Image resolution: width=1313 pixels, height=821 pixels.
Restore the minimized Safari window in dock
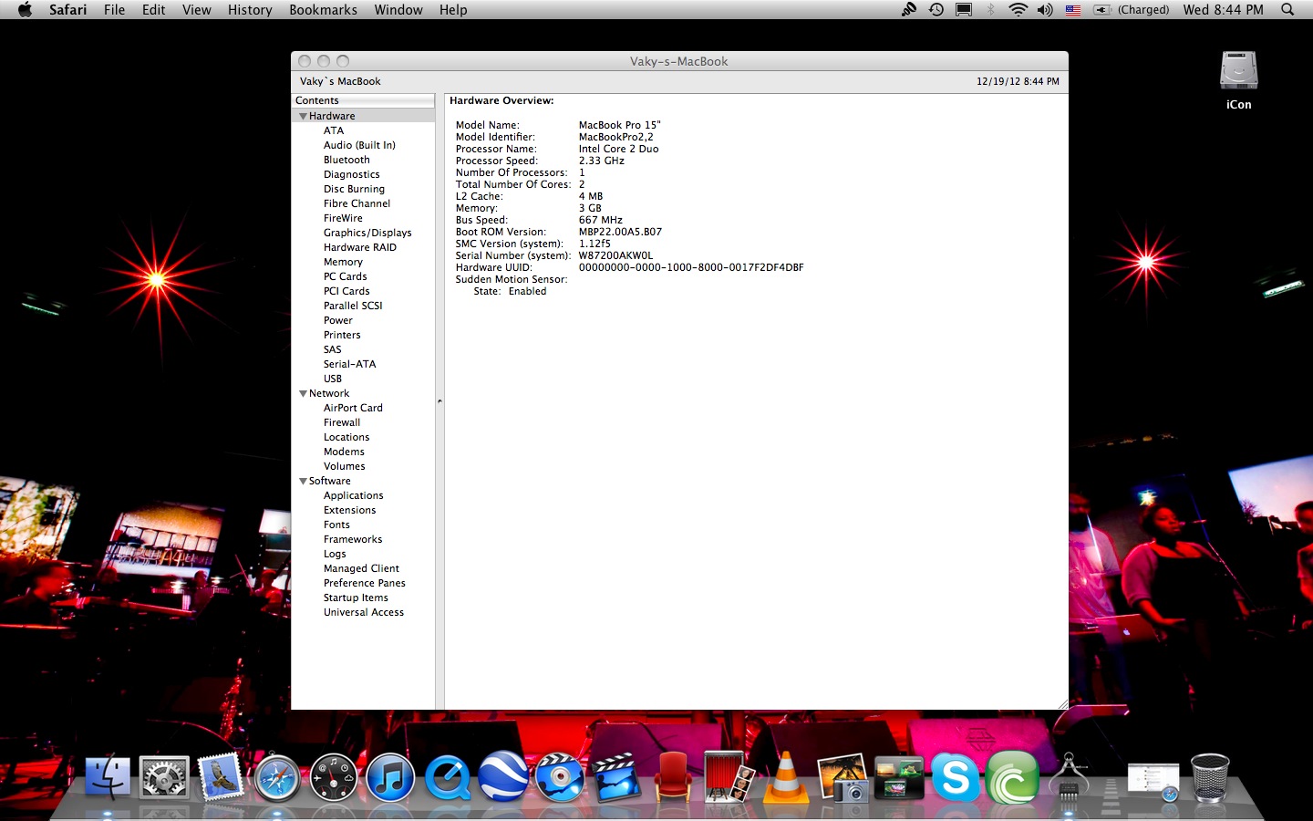coord(1153,783)
